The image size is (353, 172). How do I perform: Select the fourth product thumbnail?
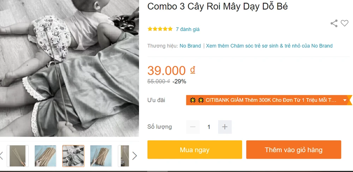[x=101, y=156]
